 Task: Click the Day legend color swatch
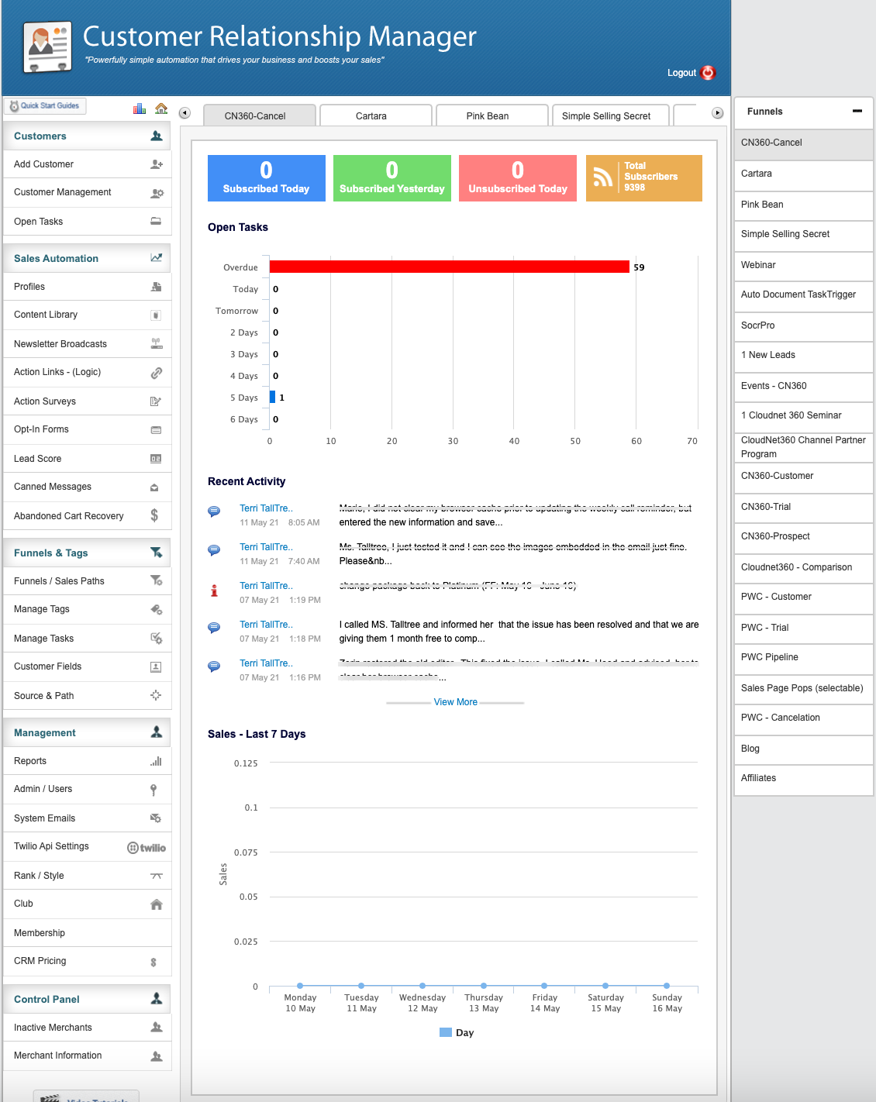(x=446, y=1032)
